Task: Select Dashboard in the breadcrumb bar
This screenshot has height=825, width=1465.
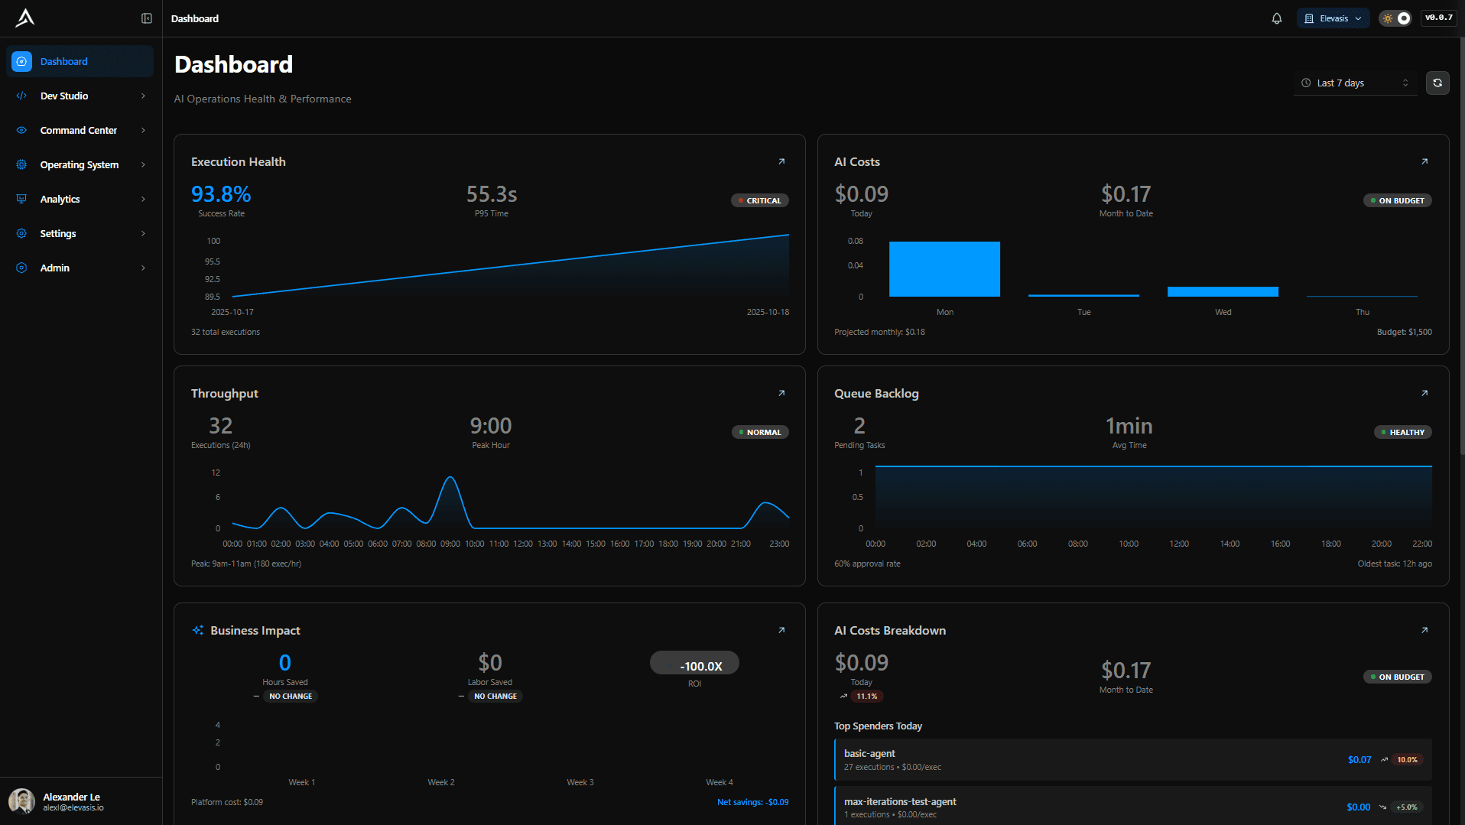Action: click(195, 18)
